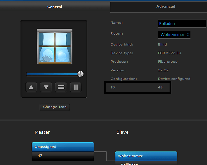Viewport: 207px width, 165px height.
Task: Click the Change Icon button
Action: (x=55, y=107)
